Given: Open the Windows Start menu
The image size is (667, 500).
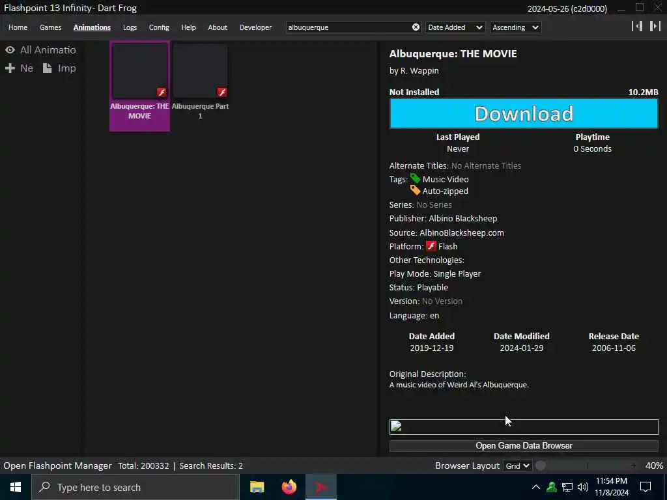Looking at the screenshot, I should point(16,487).
